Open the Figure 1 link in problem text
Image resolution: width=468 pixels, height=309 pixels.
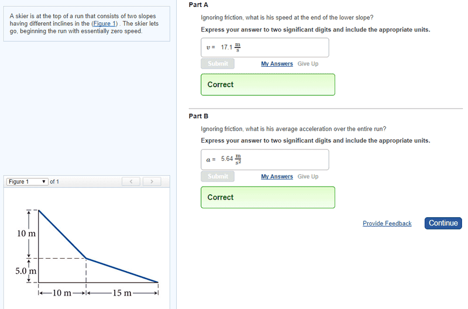pyautogui.click(x=105, y=23)
